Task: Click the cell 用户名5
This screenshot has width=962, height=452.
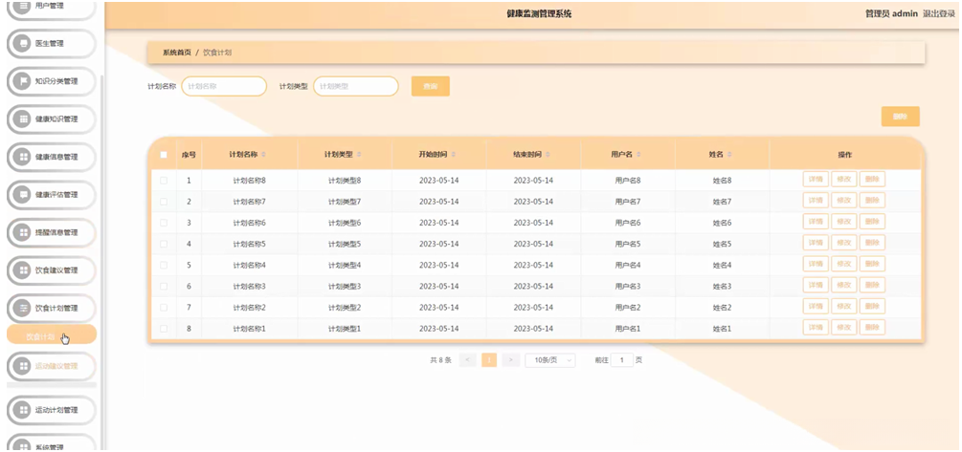Action: (x=628, y=244)
